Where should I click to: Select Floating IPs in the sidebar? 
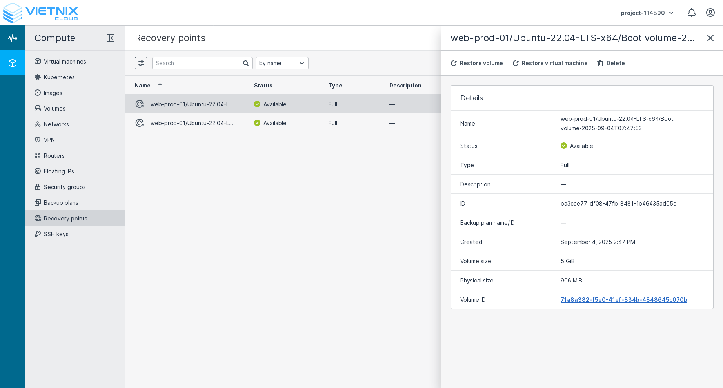pos(59,171)
